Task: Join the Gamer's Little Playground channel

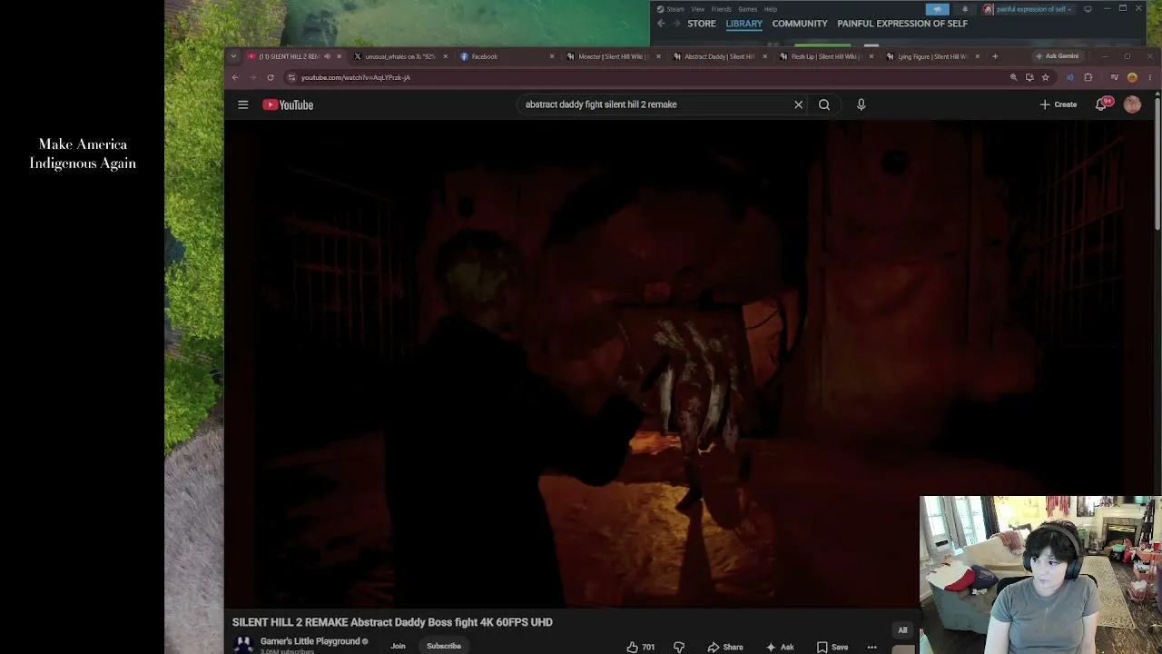Action: 398,646
